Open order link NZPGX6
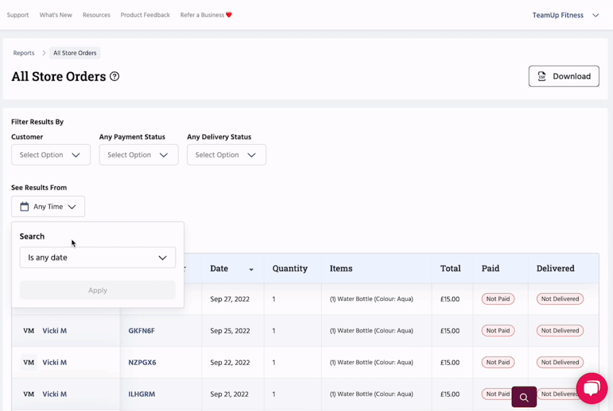This screenshot has height=411, width=613. pyautogui.click(x=142, y=363)
